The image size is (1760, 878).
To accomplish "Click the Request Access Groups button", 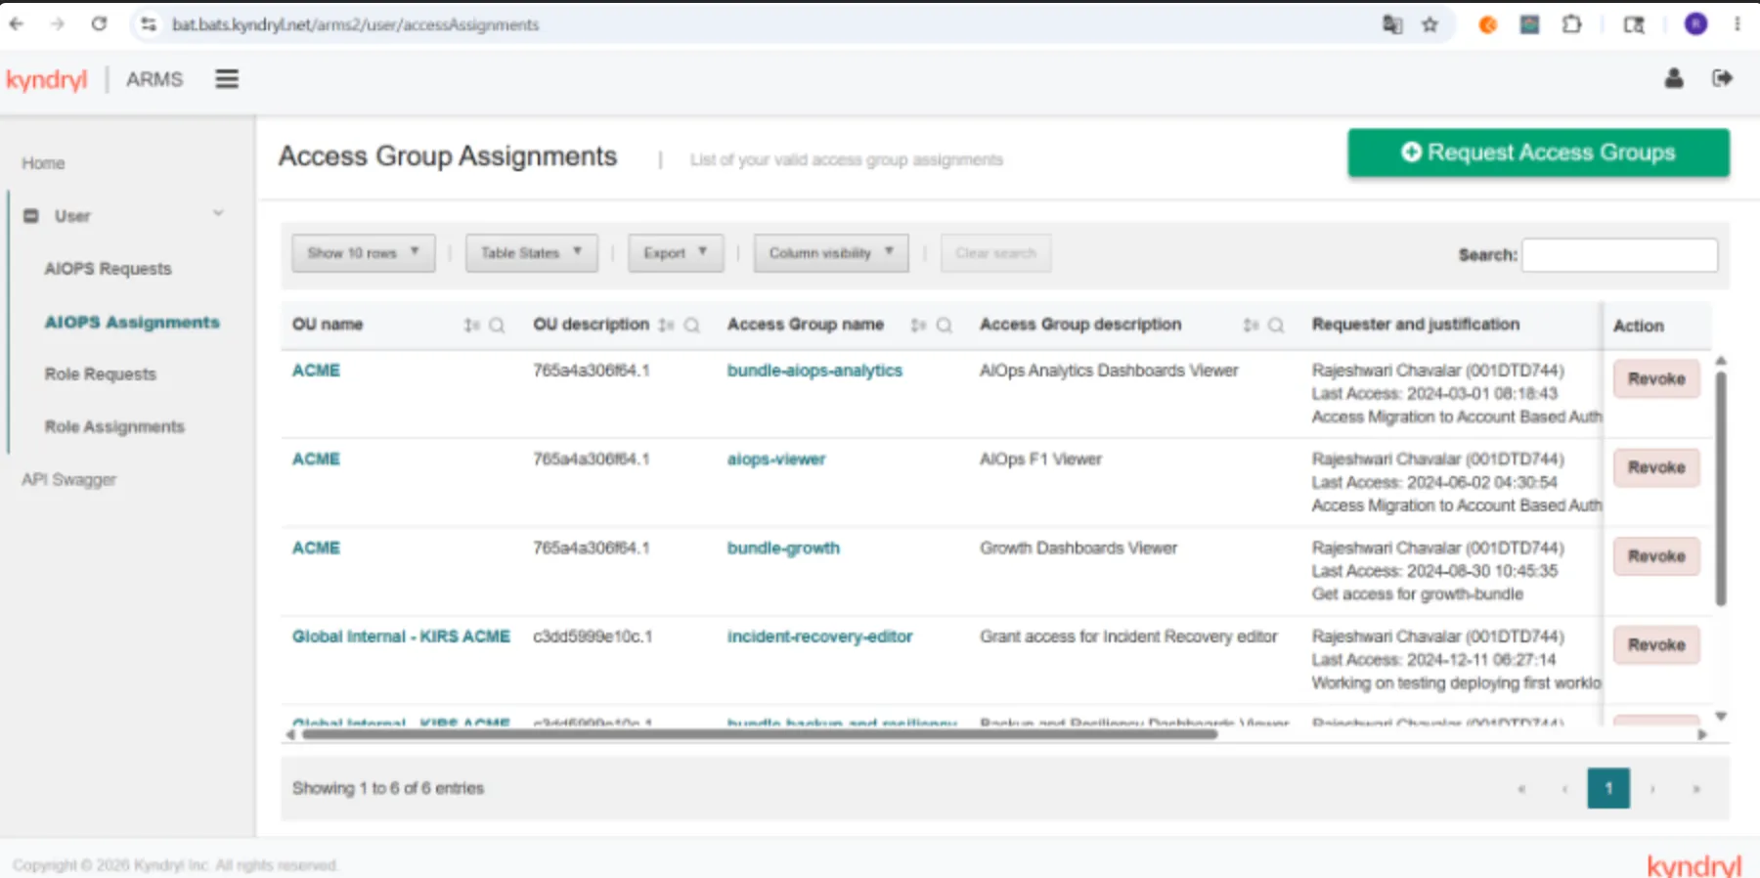I will point(1538,153).
